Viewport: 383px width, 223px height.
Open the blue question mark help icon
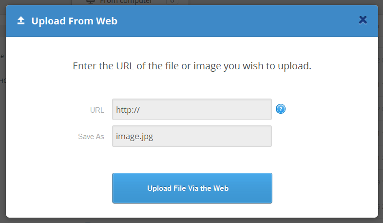(x=281, y=109)
